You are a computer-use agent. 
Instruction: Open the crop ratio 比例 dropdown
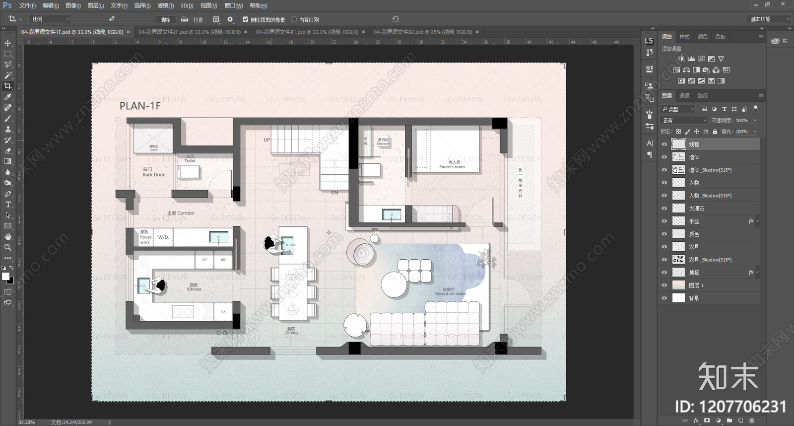pos(50,19)
